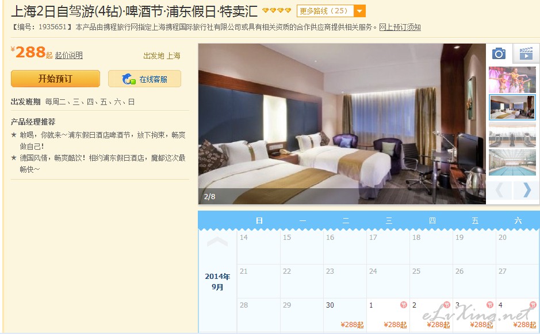540x334 pixels.
Task: Click the 开始预订 booking button
Action: [x=55, y=79]
